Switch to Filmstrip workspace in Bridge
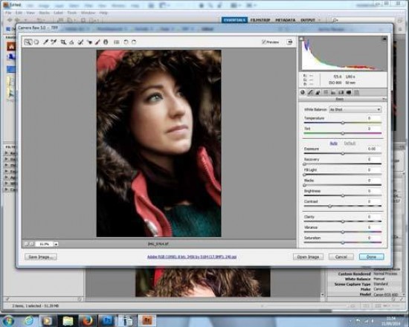Screen dimensions: 409x327 pos(260,20)
